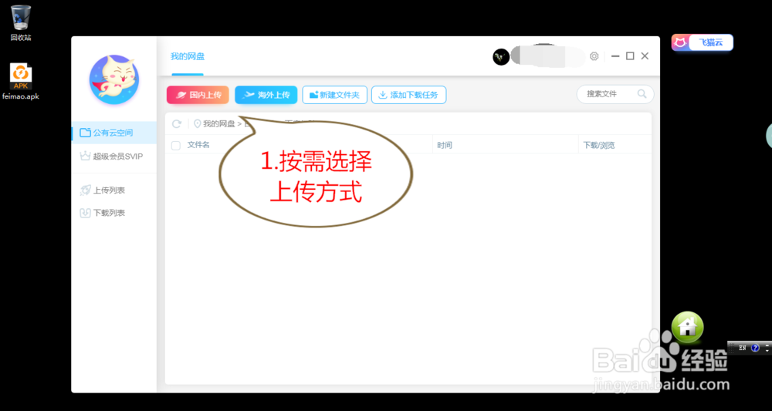Focus the 搜索文件 search field

point(615,94)
